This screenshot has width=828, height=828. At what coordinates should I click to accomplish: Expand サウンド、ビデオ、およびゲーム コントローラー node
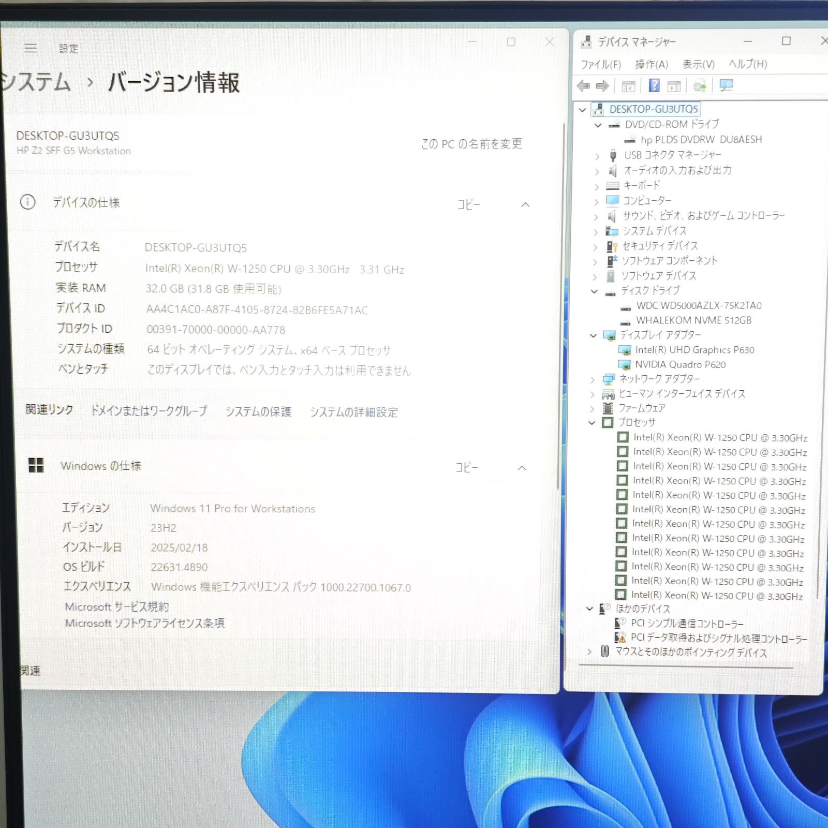click(596, 217)
